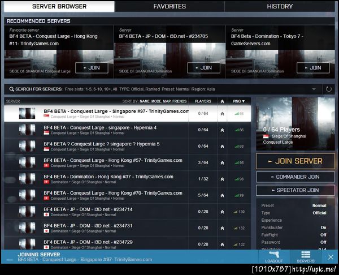339x275 pixels.
Task: Switch to the Server Browser tab
Action: 59,6
